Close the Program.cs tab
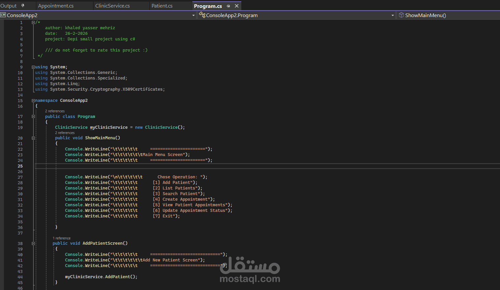This screenshot has height=290, width=500. click(x=237, y=6)
